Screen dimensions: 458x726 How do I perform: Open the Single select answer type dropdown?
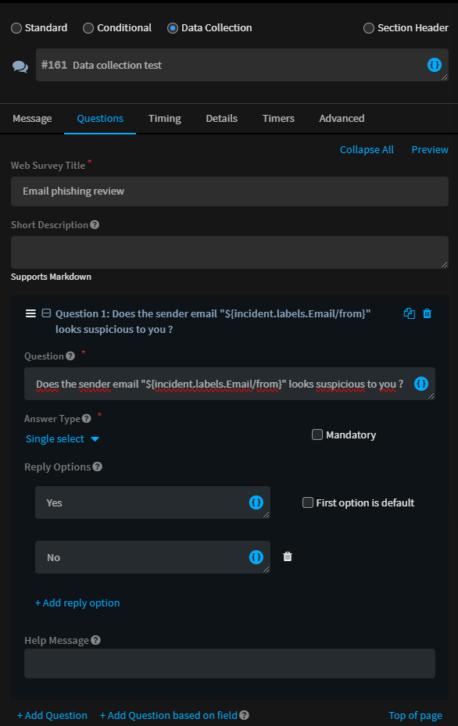tap(62, 439)
